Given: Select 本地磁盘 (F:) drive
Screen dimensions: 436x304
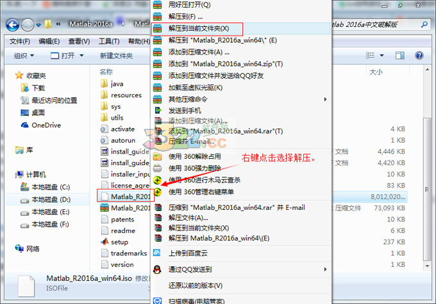Looking at the screenshot, I should (45, 225).
